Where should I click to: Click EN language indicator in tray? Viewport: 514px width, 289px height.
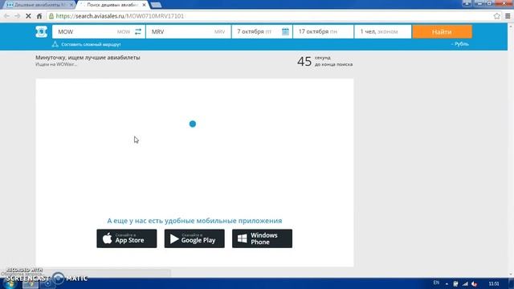tap(436, 283)
